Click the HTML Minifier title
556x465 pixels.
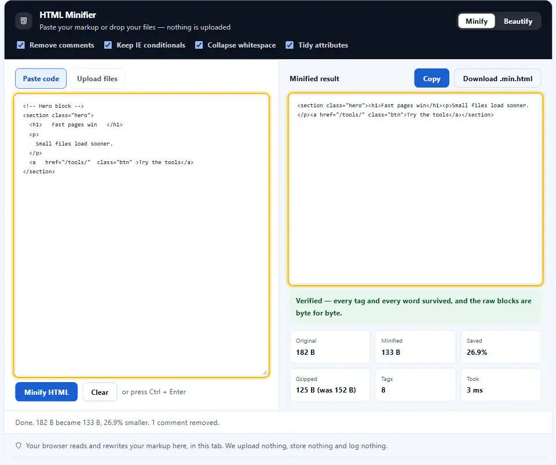tap(68, 15)
